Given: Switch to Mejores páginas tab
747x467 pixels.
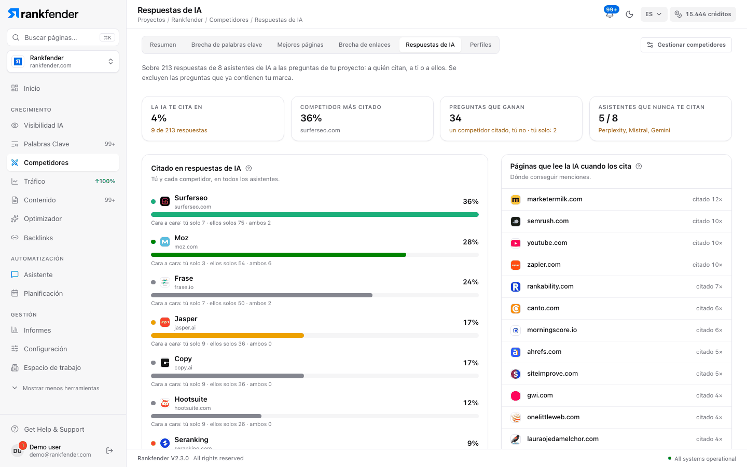Looking at the screenshot, I should pyautogui.click(x=300, y=45).
